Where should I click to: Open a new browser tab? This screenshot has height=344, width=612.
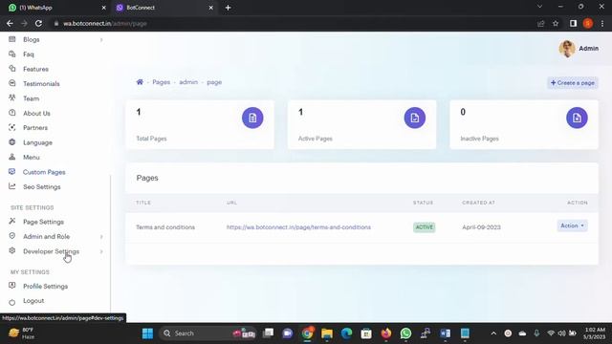pyautogui.click(x=228, y=8)
